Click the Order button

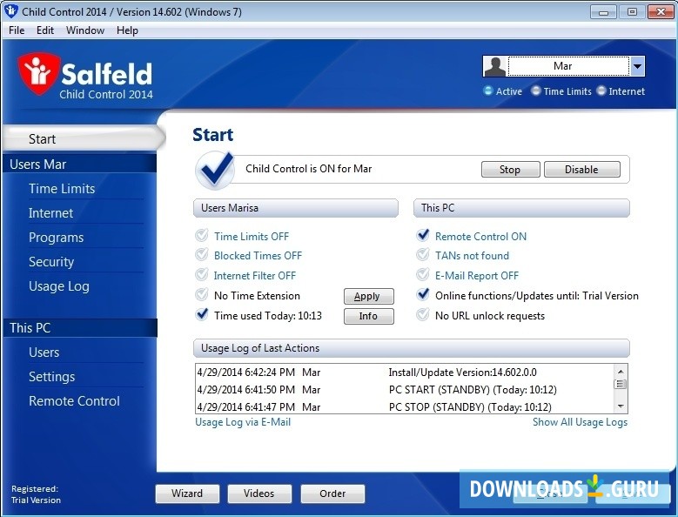point(332,493)
